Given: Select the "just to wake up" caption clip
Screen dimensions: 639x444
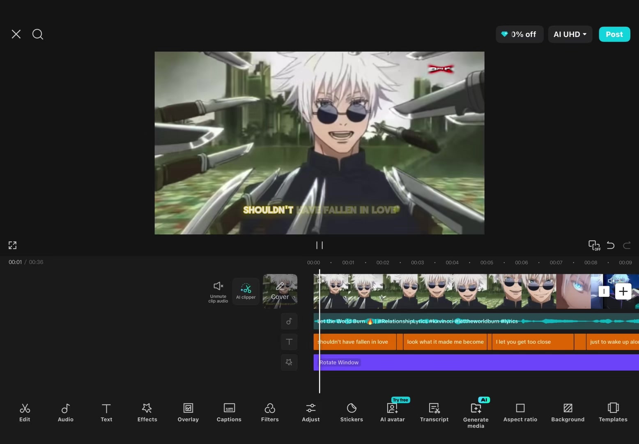Looking at the screenshot, I should tap(613, 342).
